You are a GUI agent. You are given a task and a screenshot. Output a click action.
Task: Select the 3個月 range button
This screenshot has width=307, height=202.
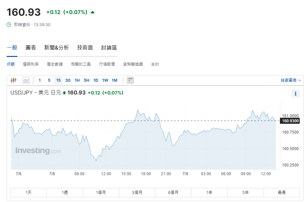pos(137,192)
